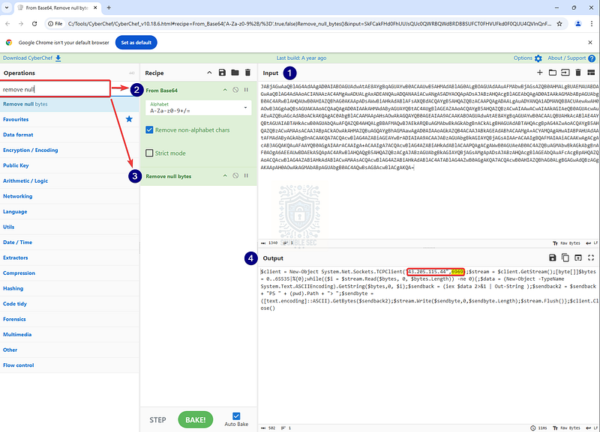600x432 pixels.
Task: Open the Chrome three-dot menu
Action: coord(591,24)
